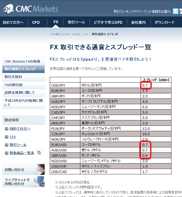Click the CFD取引のCMC HOME breadcrumb
Screen dimensions: 182x197
coord(65,35)
